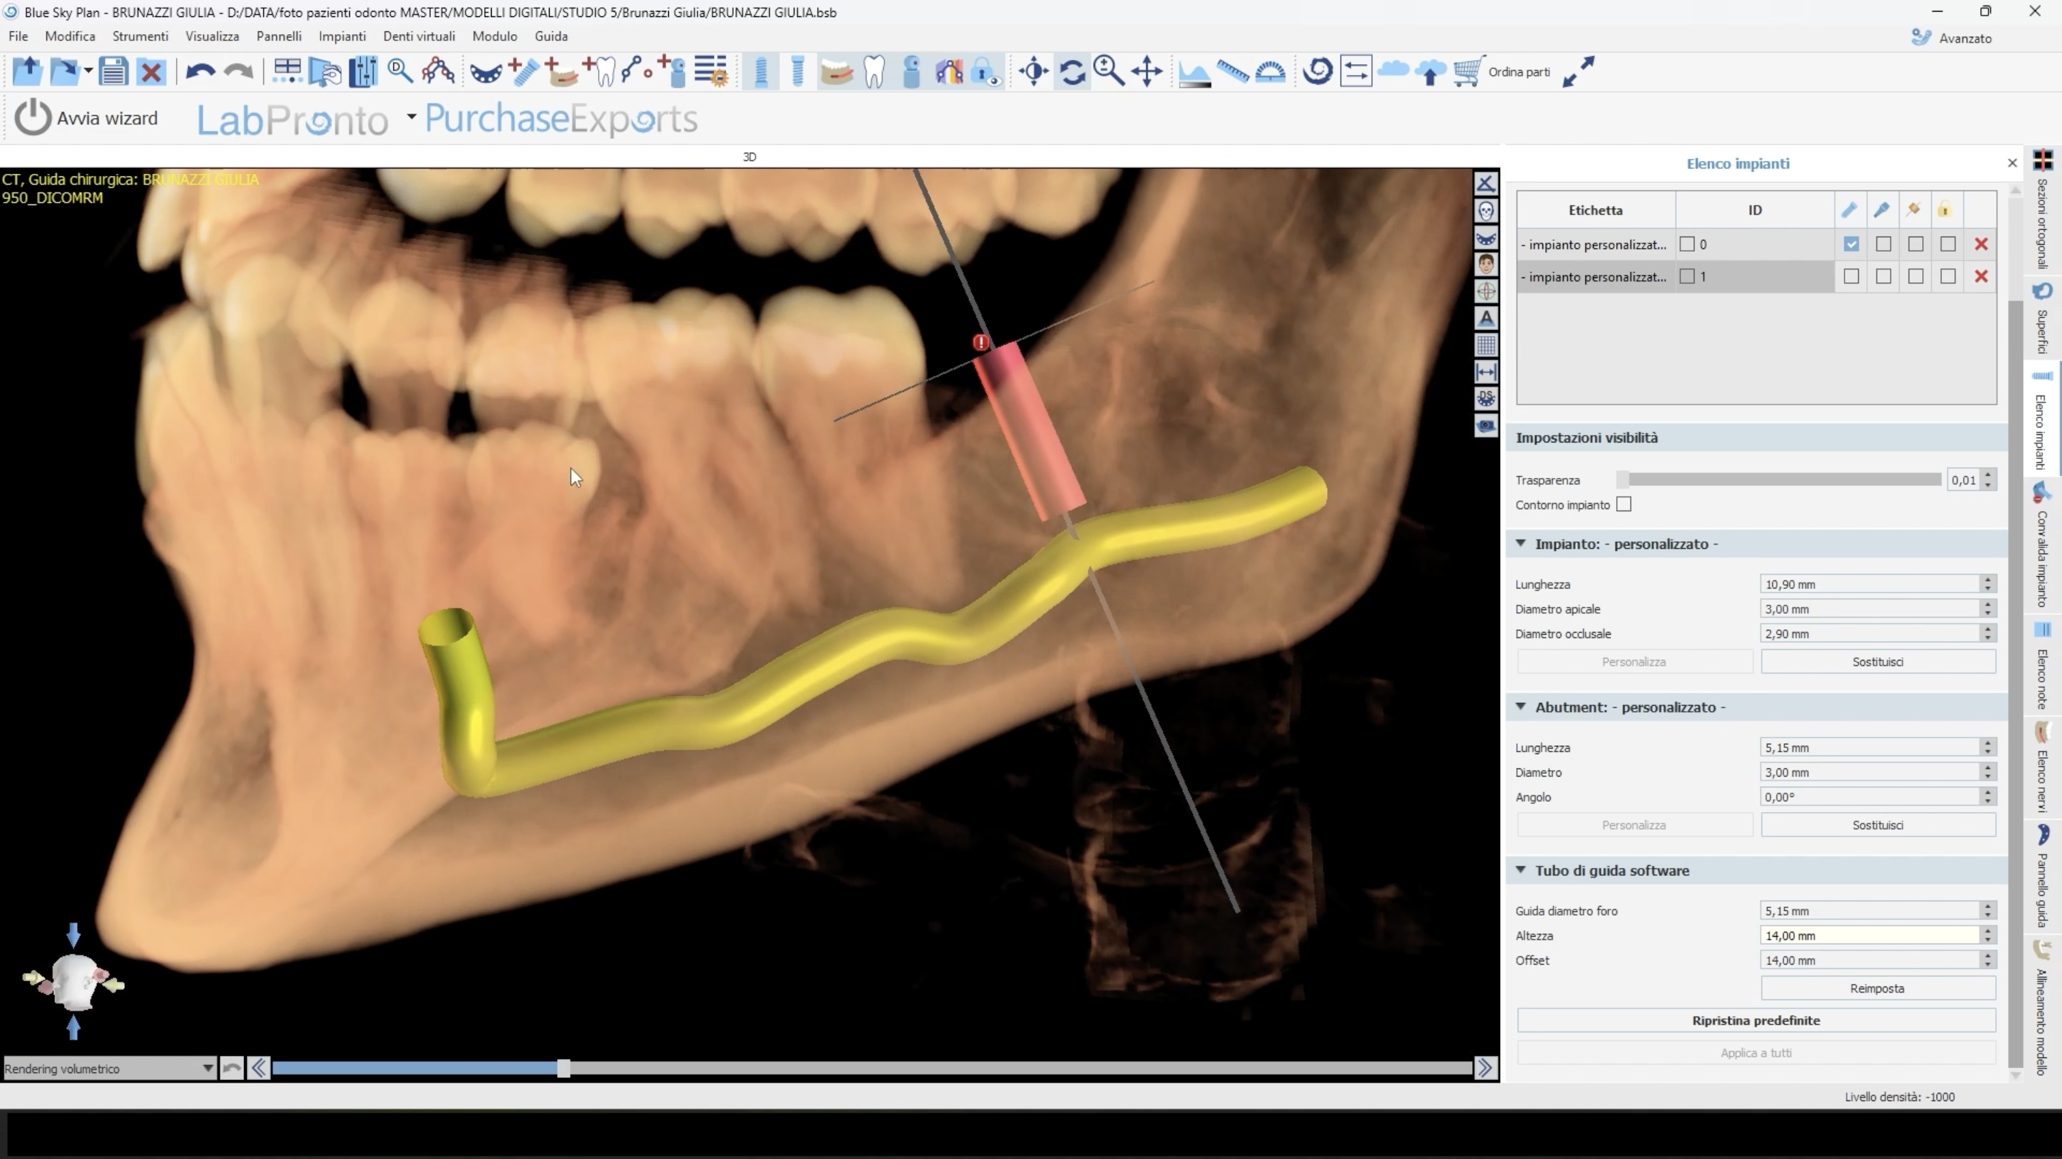Viewport: 2062px width, 1159px height.
Task: Open the Denti virtuali menu
Action: click(419, 36)
